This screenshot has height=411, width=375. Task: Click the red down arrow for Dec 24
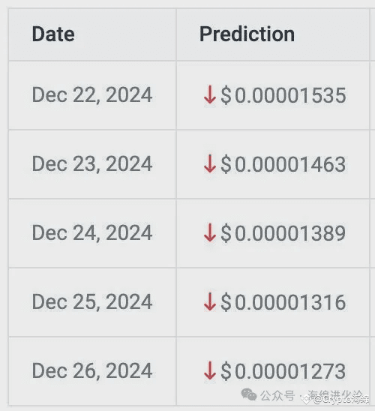(210, 232)
